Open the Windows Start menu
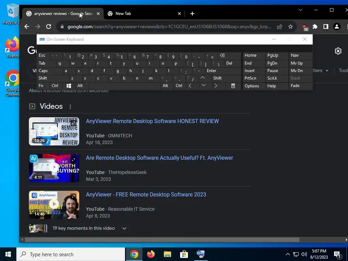This screenshot has width=348, height=261. click(x=8, y=254)
